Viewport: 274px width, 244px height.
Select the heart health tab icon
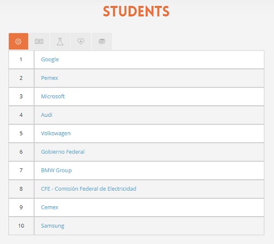[81, 41]
